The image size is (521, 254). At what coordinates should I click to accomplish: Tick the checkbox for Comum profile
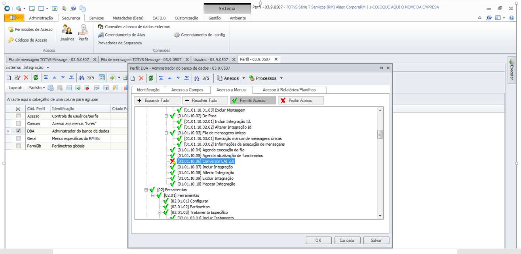click(18, 123)
